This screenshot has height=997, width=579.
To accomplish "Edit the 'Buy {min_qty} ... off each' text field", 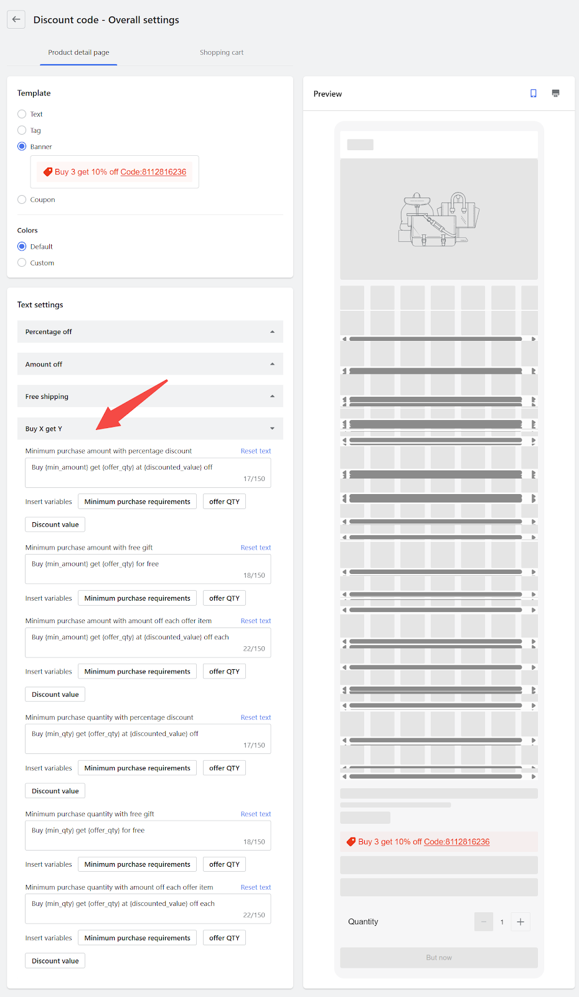I will pos(148,909).
